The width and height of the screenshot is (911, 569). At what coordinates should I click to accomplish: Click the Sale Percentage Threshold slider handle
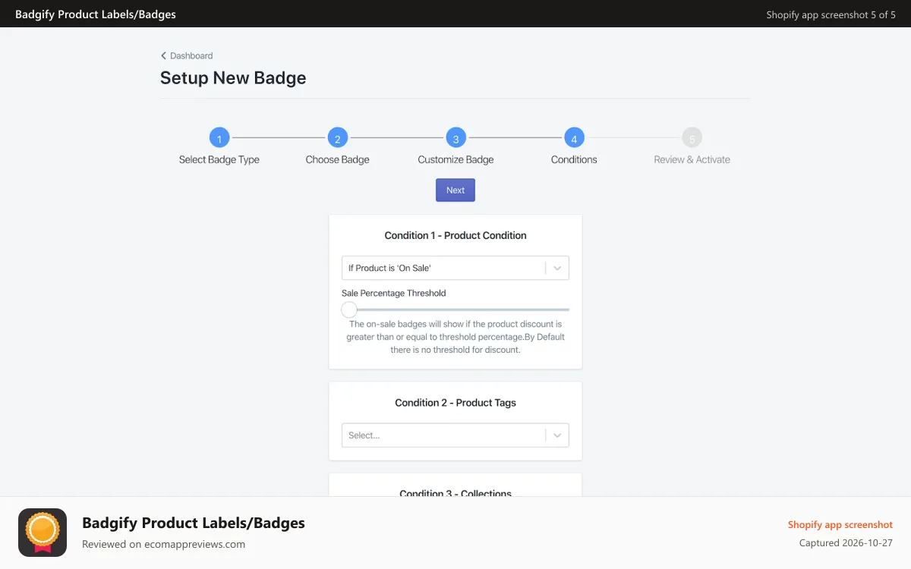pyautogui.click(x=349, y=310)
